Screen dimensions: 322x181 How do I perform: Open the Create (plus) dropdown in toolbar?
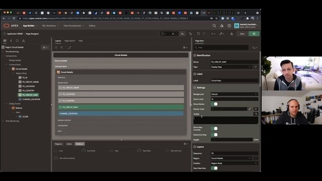[213, 34]
